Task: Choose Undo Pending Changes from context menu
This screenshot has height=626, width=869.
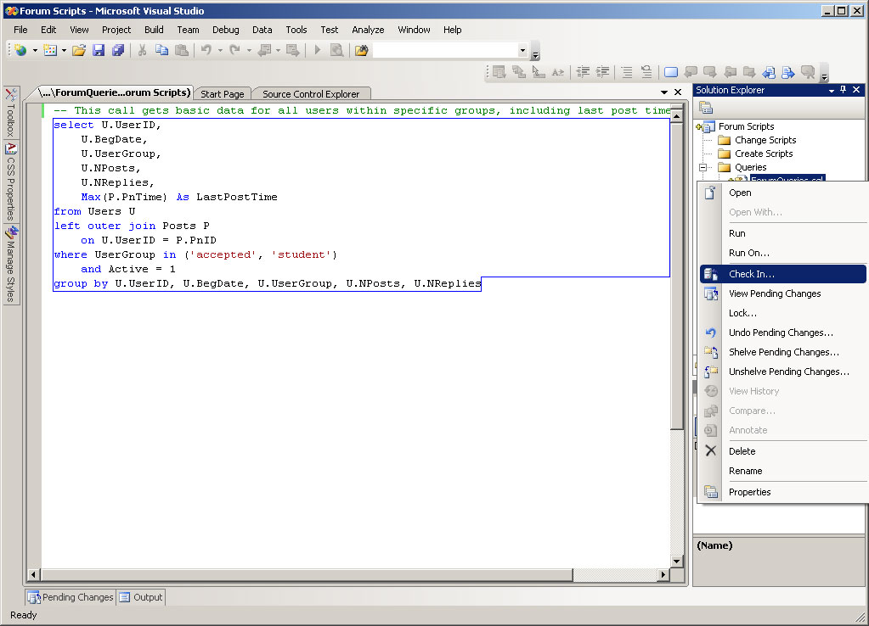Action: point(783,333)
